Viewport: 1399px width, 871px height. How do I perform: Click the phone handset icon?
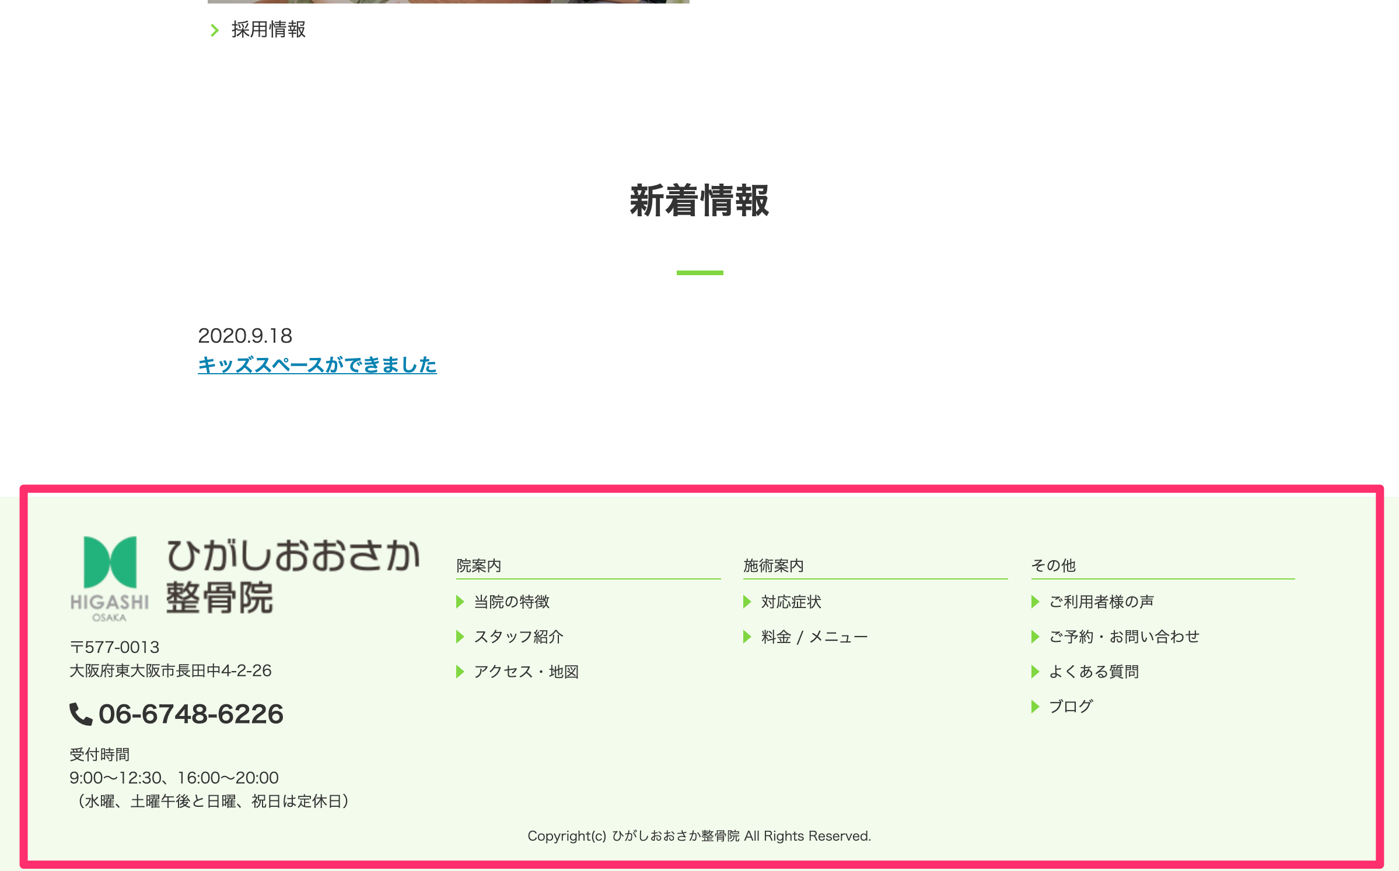tap(81, 714)
